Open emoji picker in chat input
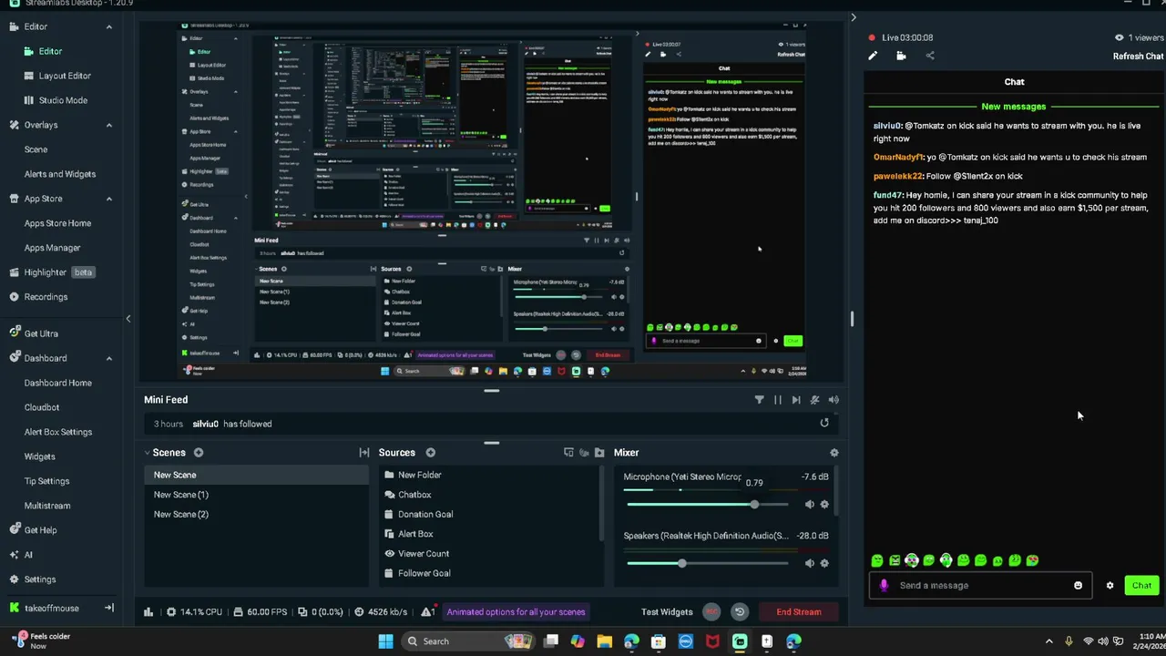This screenshot has height=656, width=1166. [1078, 585]
